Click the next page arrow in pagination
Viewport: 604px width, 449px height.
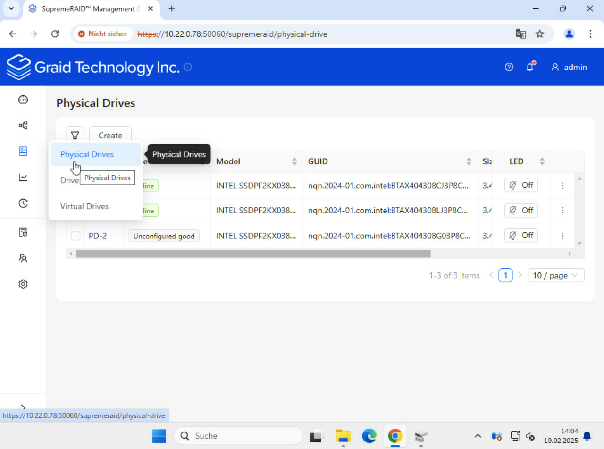coord(520,275)
